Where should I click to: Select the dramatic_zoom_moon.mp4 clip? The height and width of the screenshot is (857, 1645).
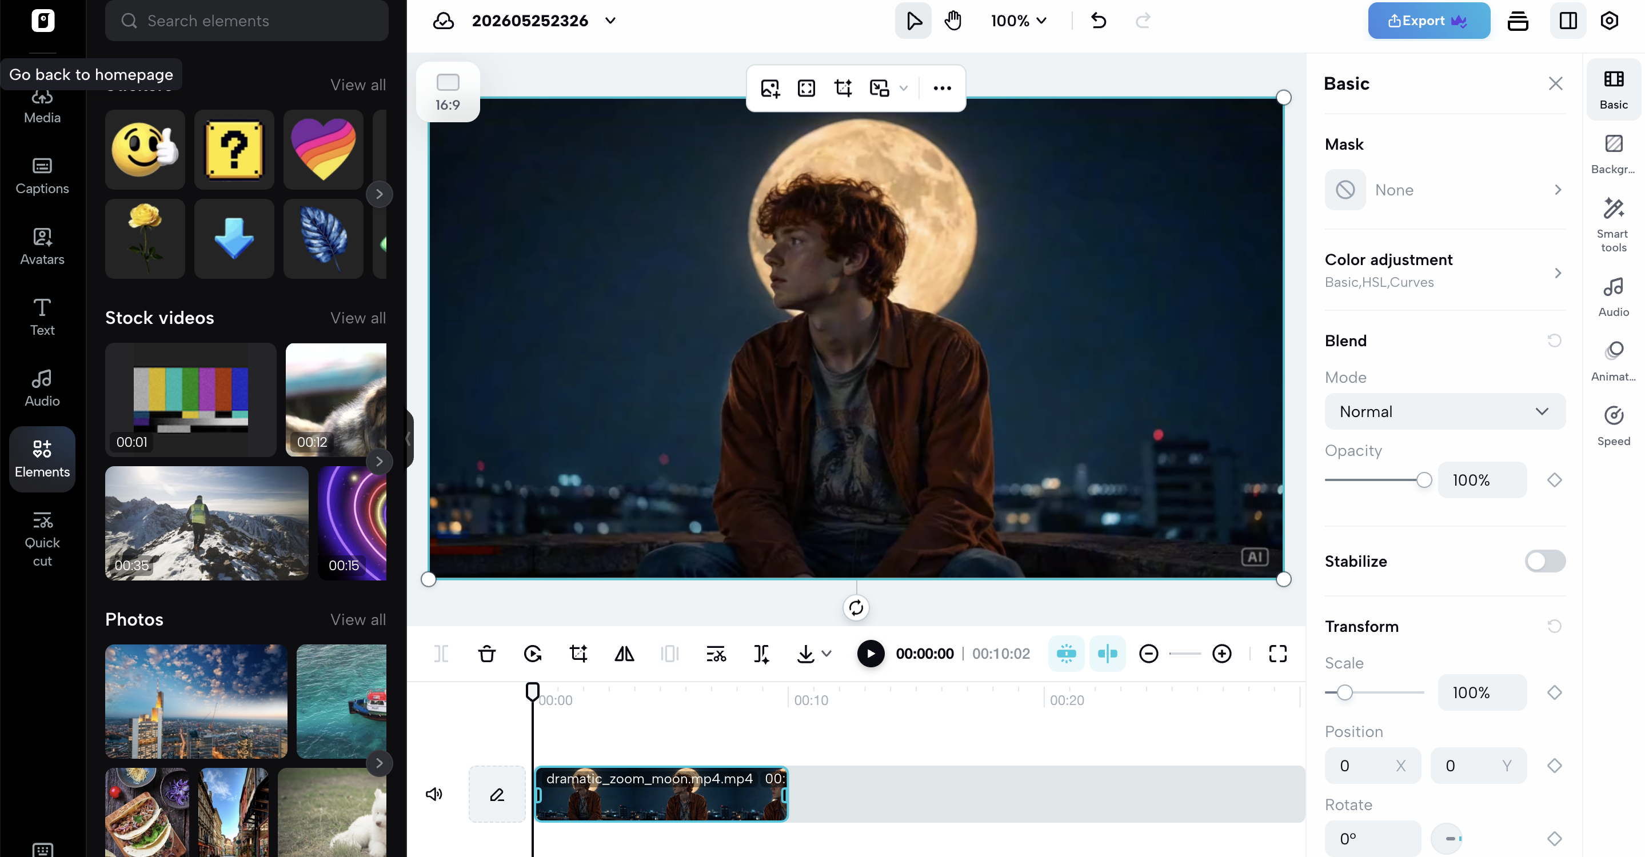(661, 794)
